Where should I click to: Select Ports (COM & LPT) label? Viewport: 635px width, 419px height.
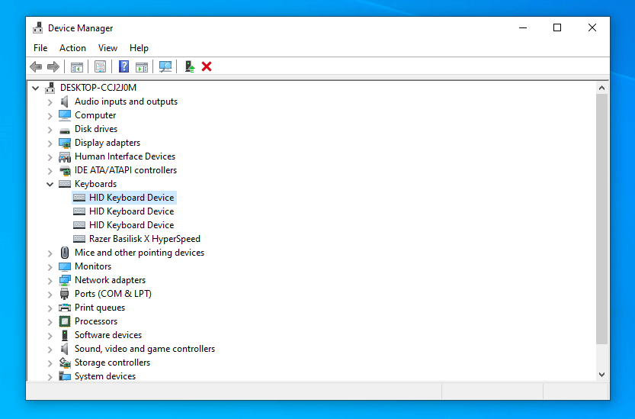coord(113,294)
